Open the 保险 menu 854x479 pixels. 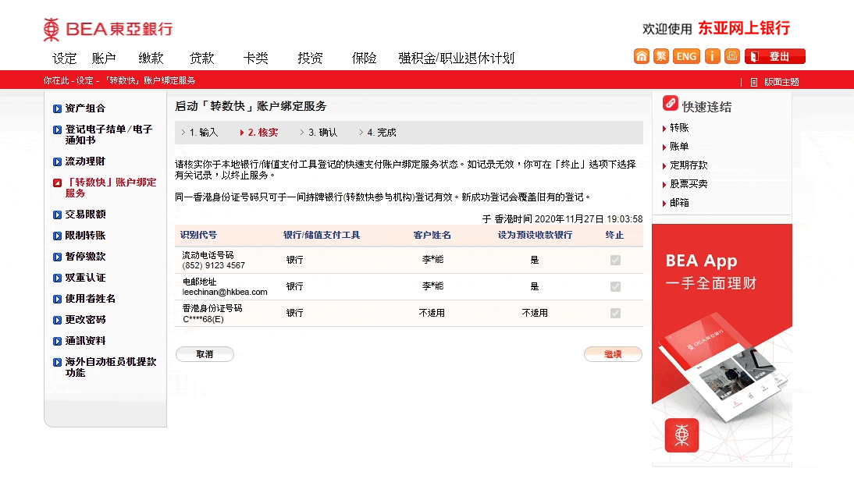pyautogui.click(x=364, y=59)
